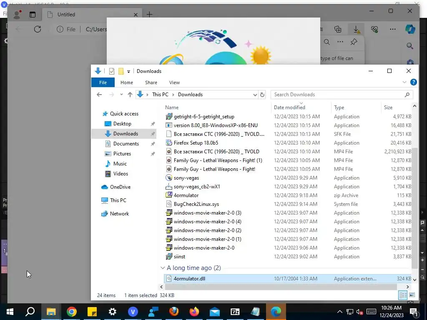This screenshot has height=320, width=427.
Task: Select the sony-vegas_cb2-wX1 file
Action: (x=197, y=187)
